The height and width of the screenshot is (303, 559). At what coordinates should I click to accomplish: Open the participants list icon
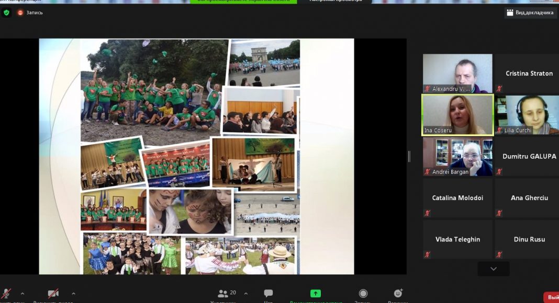click(223, 294)
